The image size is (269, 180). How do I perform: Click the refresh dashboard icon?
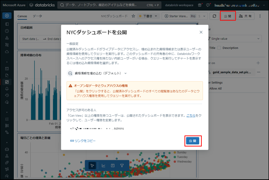point(214,16)
